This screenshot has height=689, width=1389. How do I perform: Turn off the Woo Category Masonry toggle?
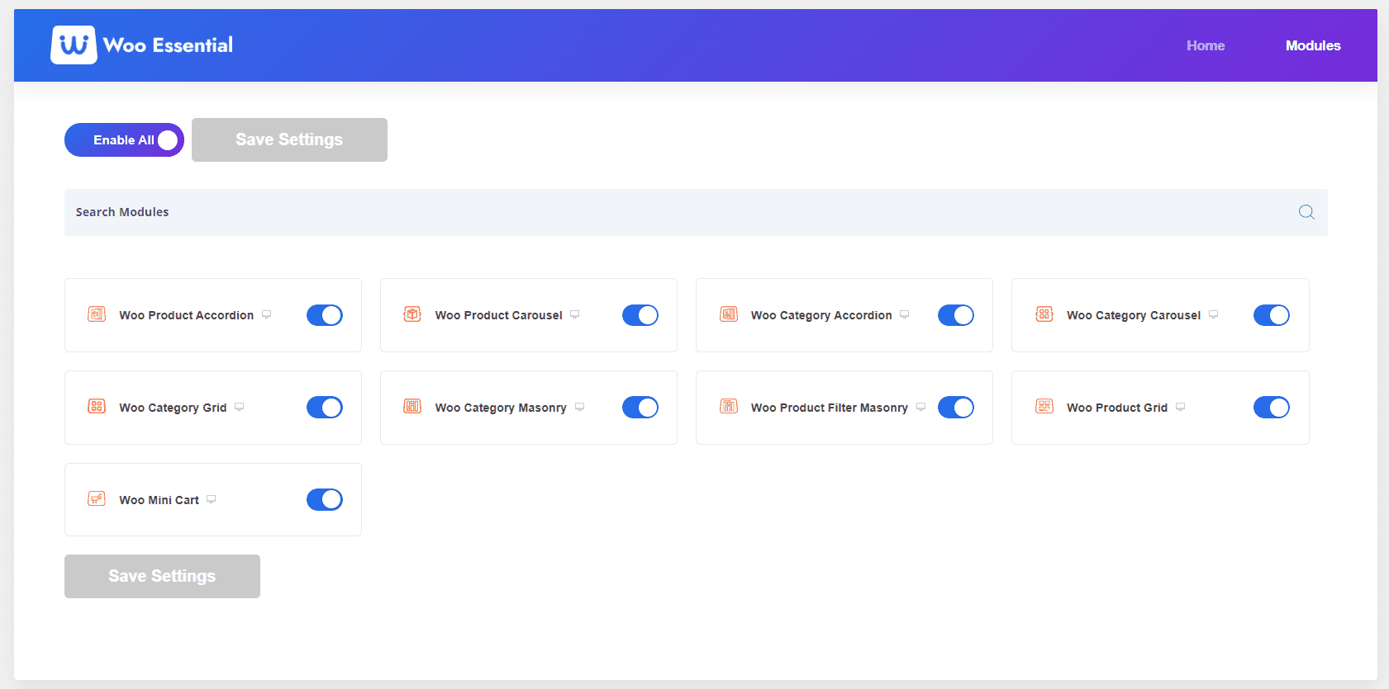tap(640, 408)
